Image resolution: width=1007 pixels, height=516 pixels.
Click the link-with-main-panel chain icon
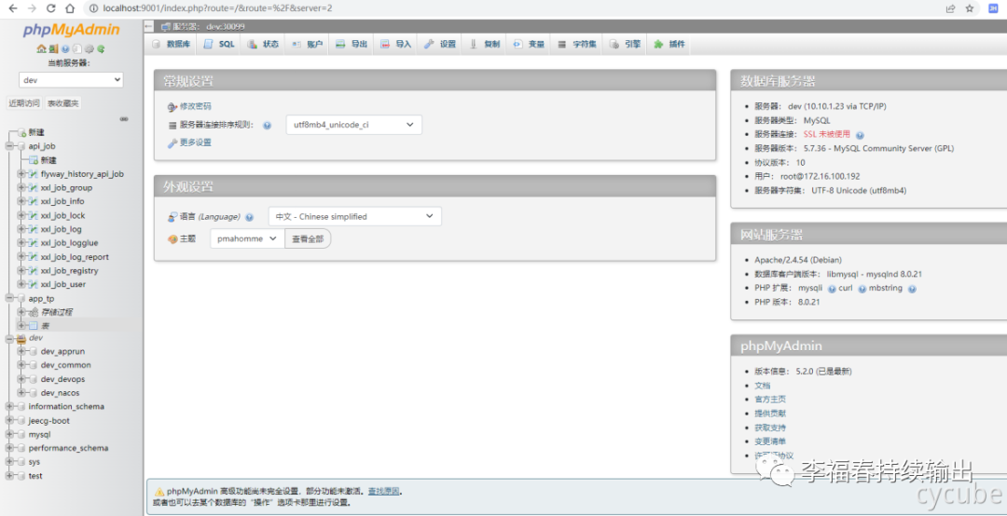pyautogui.click(x=124, y=118)
